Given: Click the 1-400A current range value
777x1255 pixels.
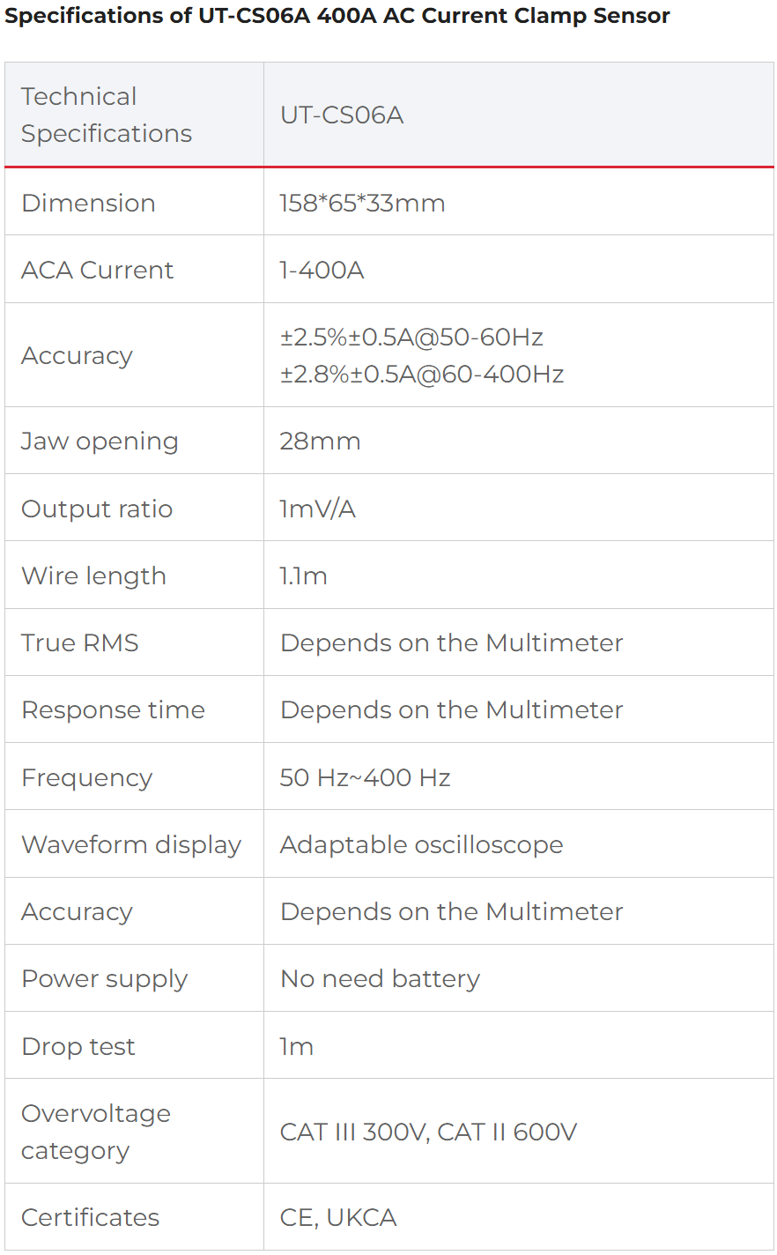Looking at the screenshot, I should 322,270.
